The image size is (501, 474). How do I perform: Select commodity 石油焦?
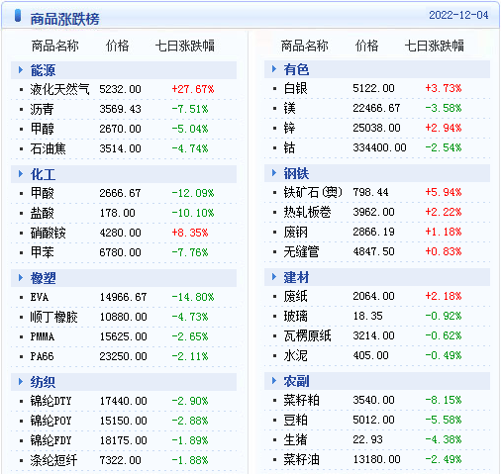[x=48, y=148]
